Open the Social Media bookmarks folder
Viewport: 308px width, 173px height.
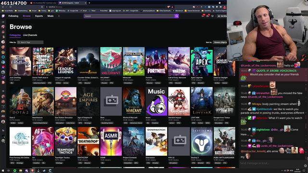[x=8, y=11]
